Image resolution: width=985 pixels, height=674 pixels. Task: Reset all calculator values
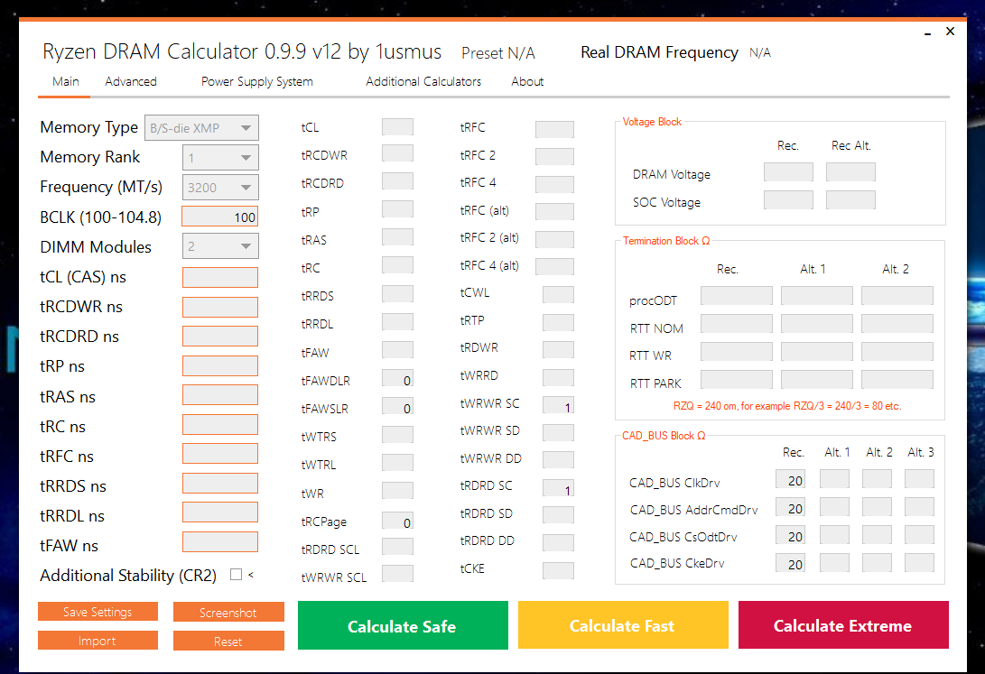(228, 642)
